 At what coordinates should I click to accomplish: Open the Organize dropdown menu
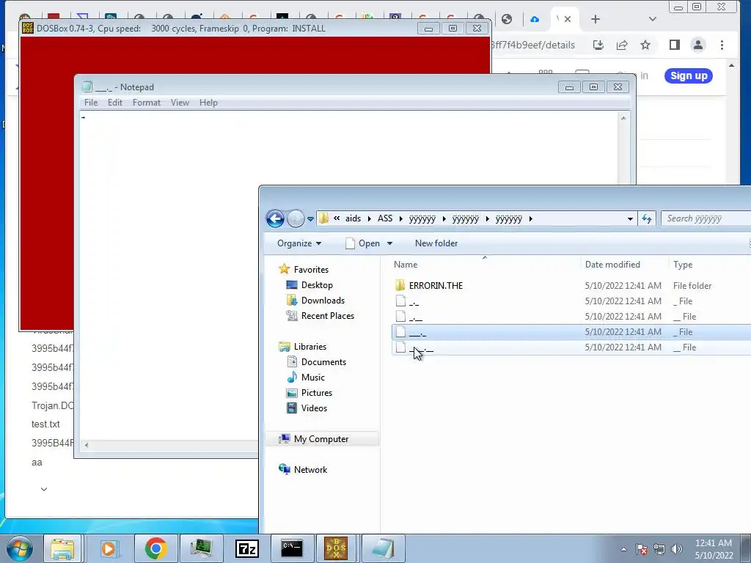299,243
